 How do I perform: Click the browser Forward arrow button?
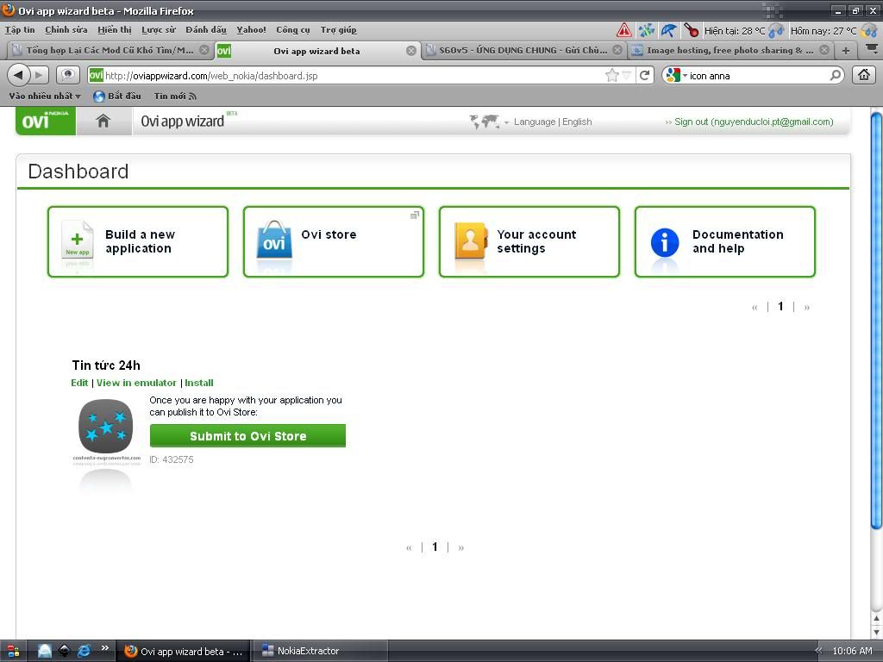coord(39,75)
